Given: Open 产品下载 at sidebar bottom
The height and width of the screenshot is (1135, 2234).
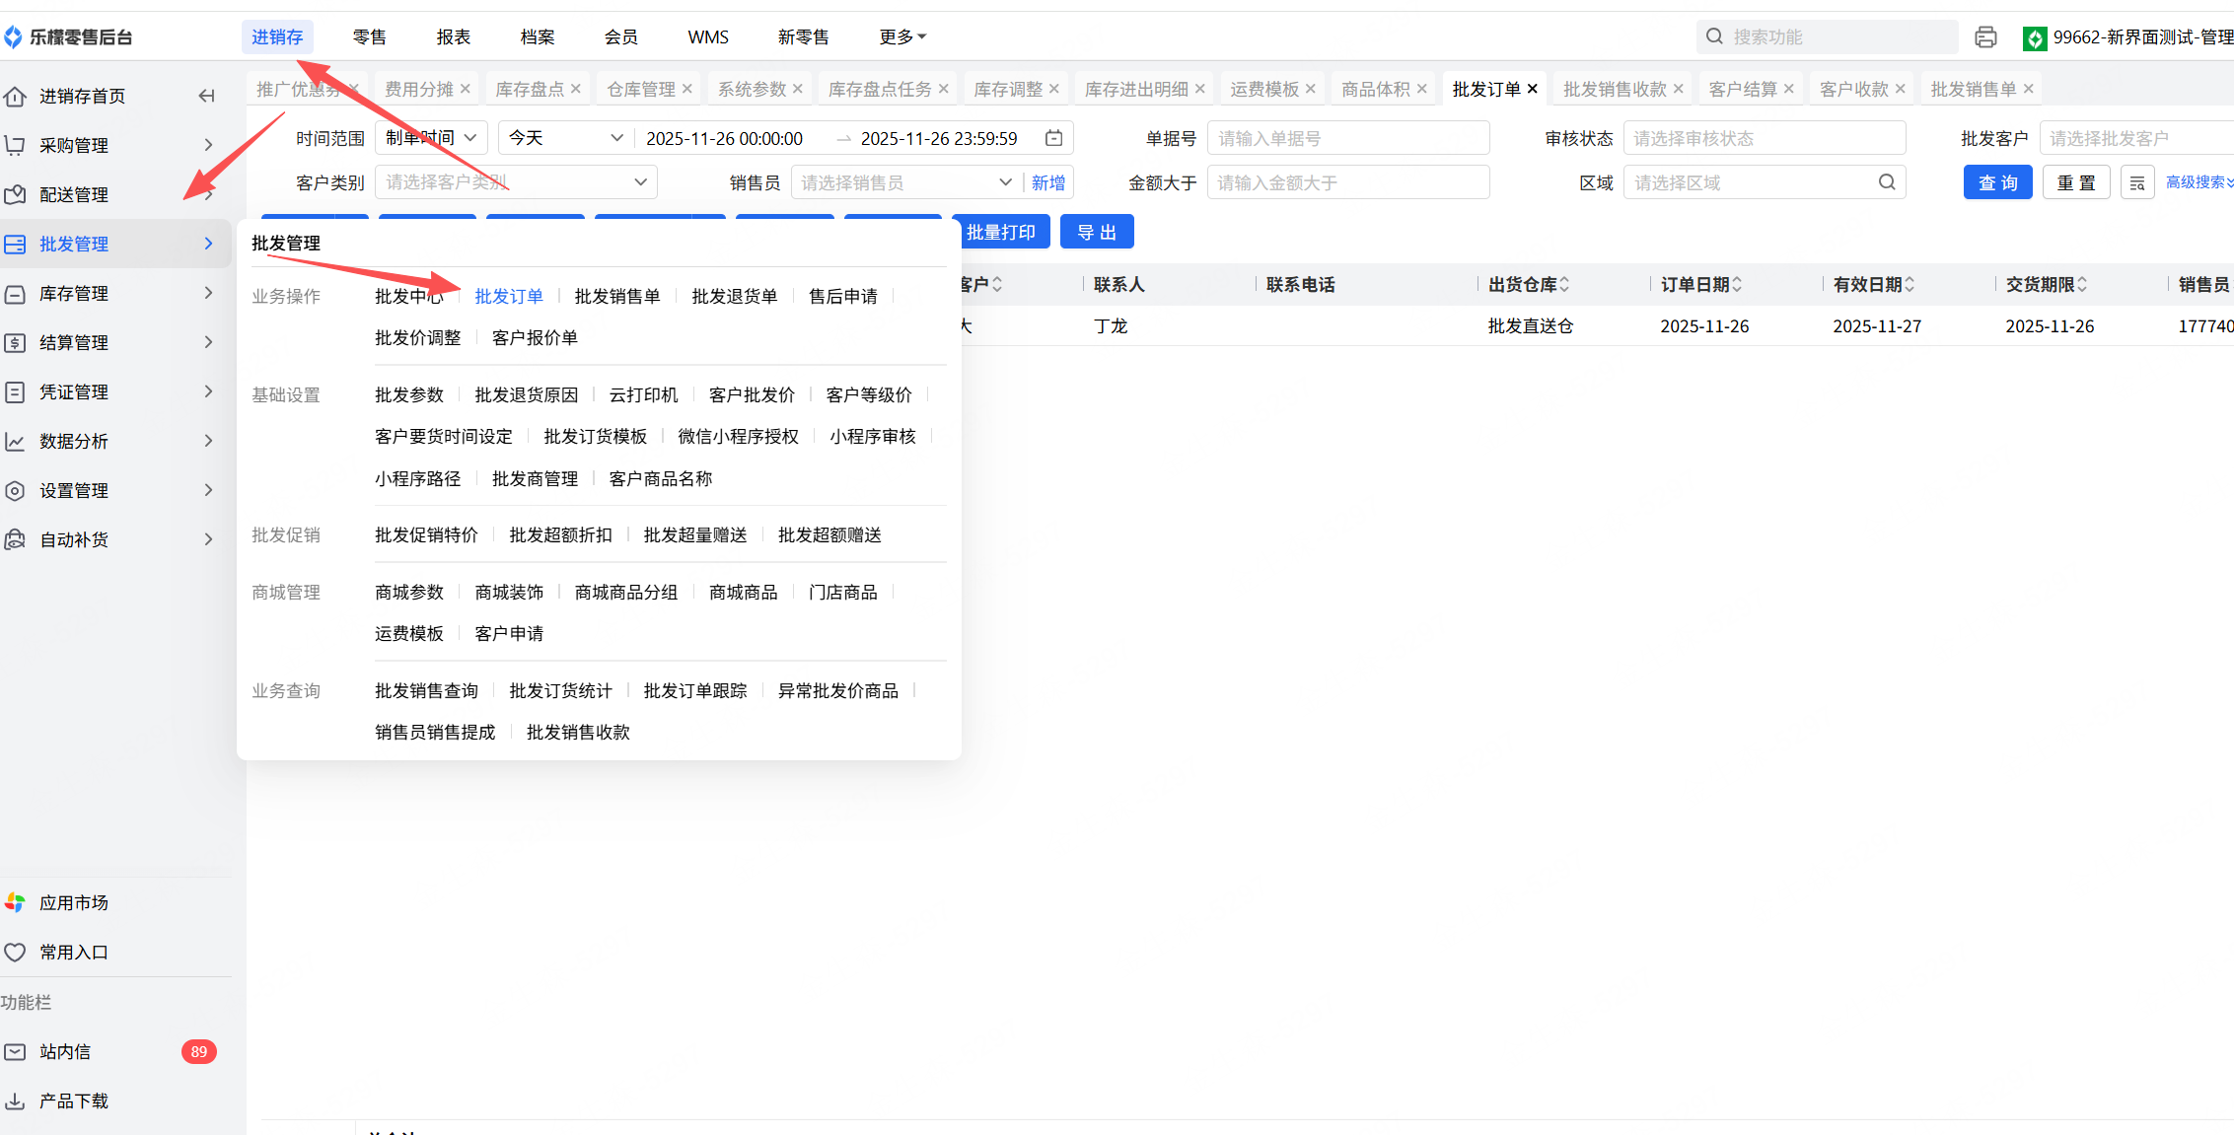Looking at the screenshot, I should pyautogui.click(x=74, y=1100).
